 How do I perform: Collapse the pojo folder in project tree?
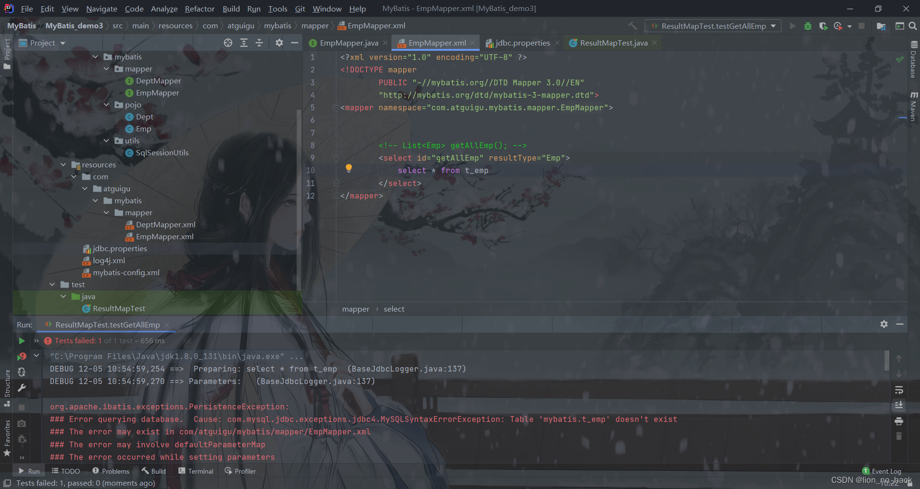coord(106,105)
